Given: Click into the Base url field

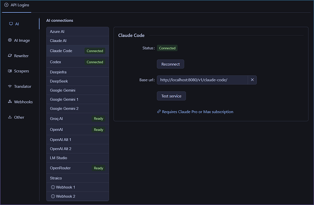Looking at the screenshot, I should 202,80.
